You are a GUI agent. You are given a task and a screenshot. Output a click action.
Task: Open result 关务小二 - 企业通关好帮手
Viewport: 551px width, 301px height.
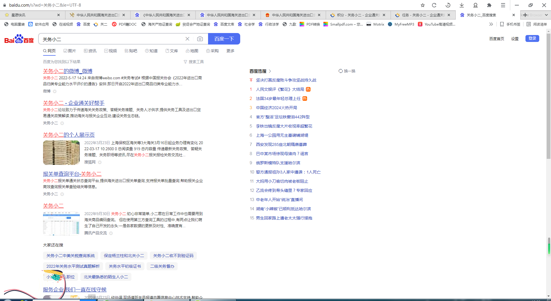coord(74,103)
